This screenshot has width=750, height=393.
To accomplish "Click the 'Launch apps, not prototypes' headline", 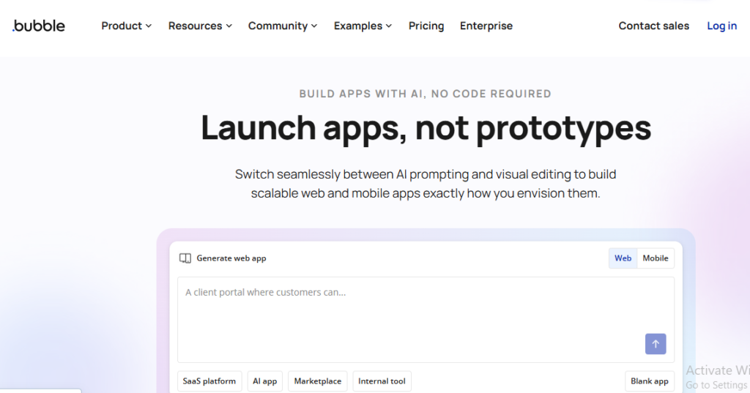I will (426, 127).
